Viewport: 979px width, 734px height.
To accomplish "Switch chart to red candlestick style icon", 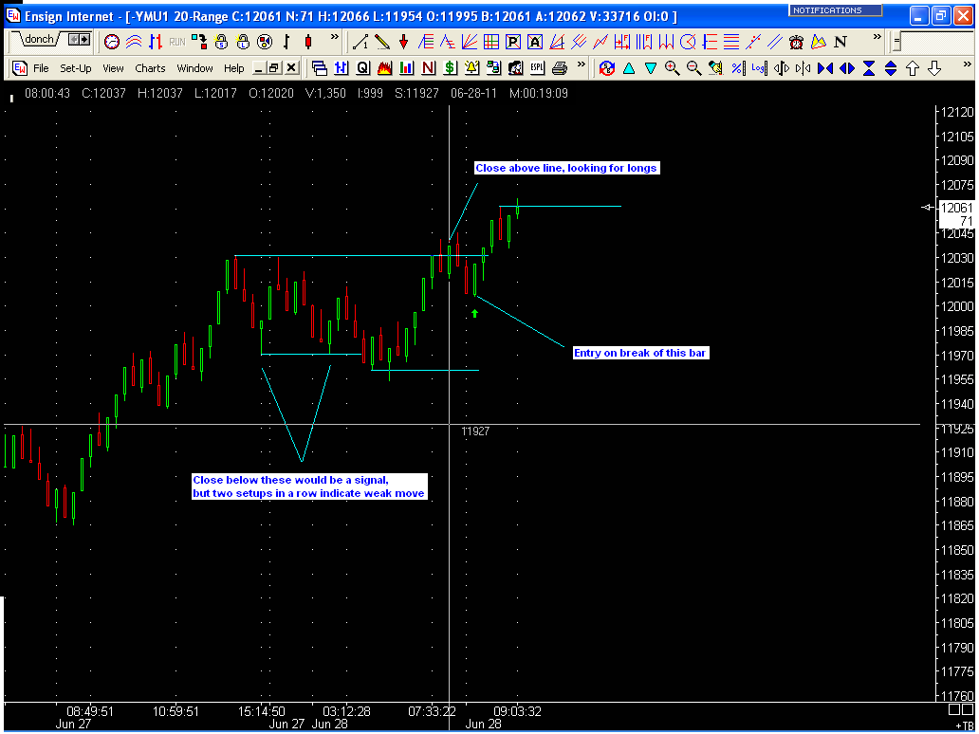I will pos(308,42).
